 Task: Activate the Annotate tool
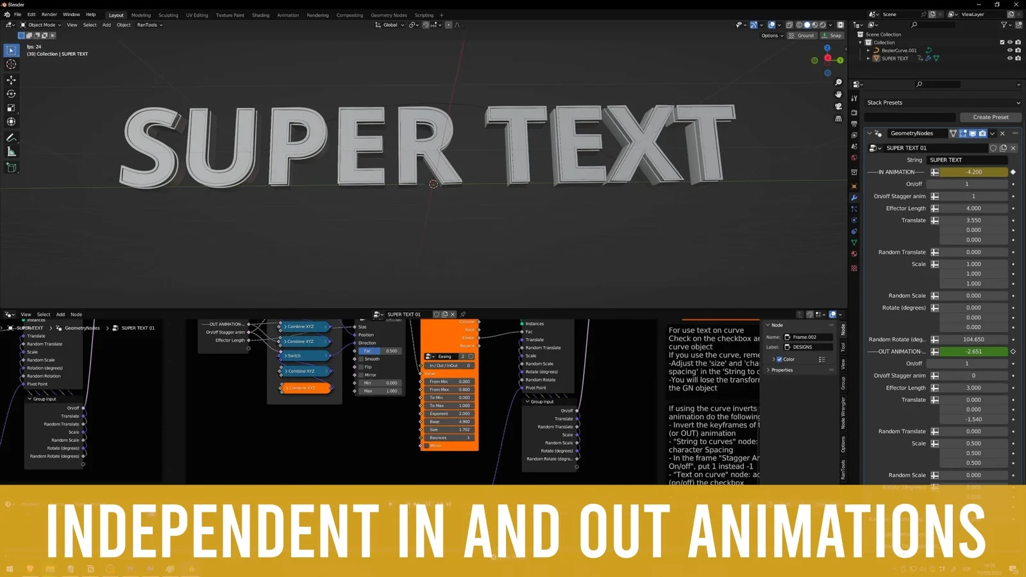click(x=11, y=137)
